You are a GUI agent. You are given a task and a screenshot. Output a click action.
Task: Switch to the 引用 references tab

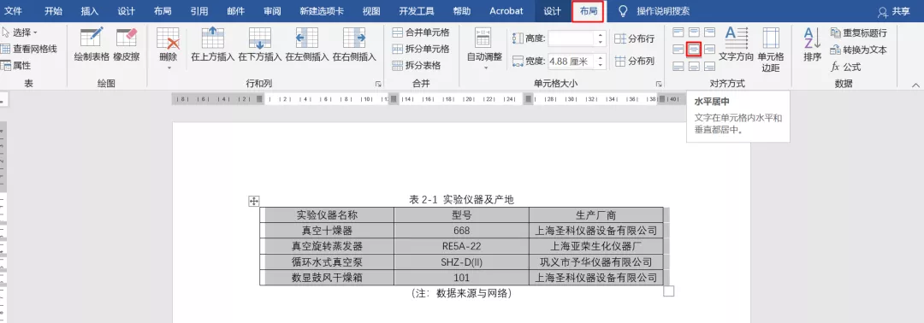click(x=199, y=11)
